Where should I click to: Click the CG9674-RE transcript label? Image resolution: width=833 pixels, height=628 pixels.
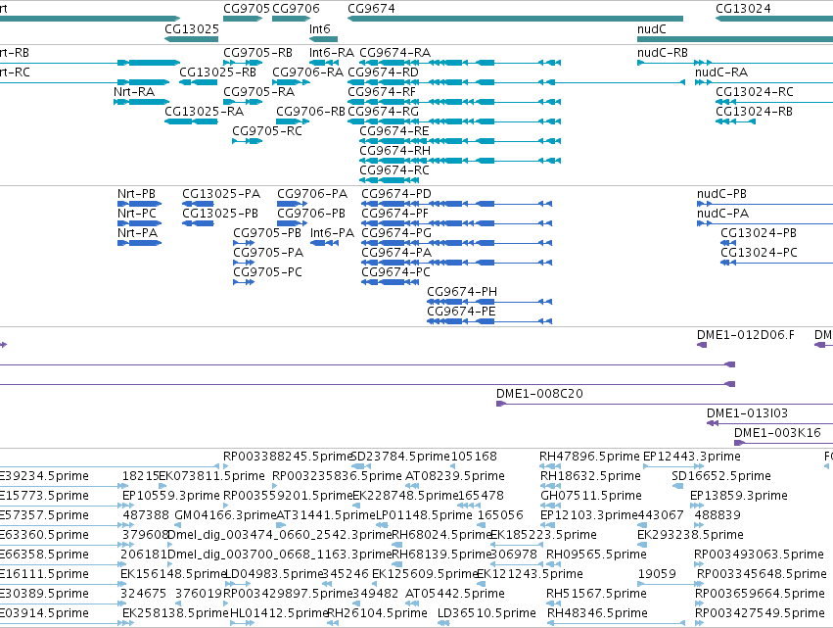coord(394,131)
